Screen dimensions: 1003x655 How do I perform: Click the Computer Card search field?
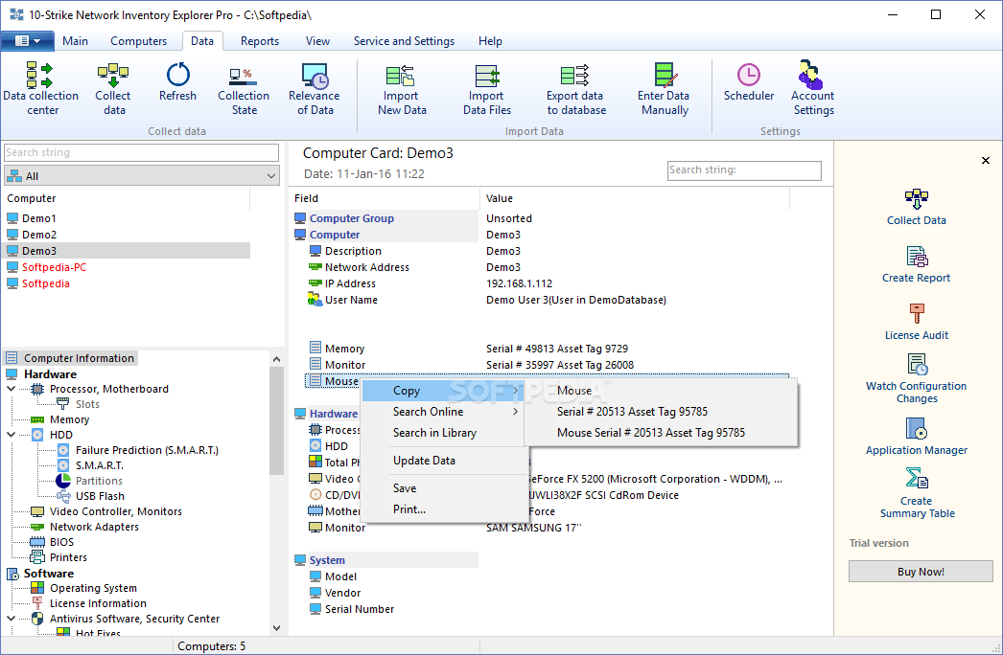coord(744,170)
